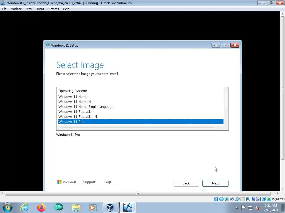Open the Machine menu
Viewport: 285px width, 213px height.
click(16, 9)
